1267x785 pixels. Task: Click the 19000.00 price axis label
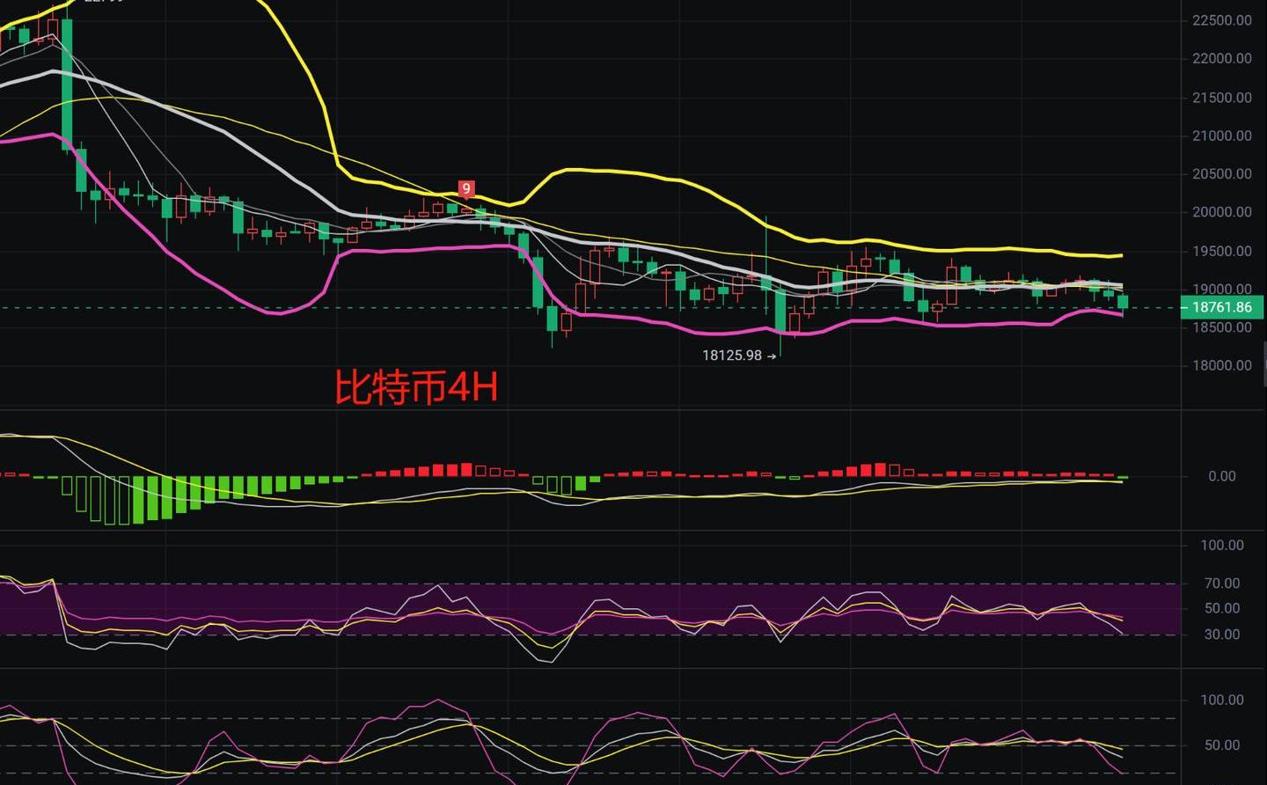[1221, 289]
